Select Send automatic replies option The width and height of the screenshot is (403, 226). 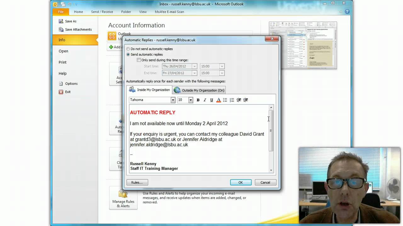tap(128, 55)
